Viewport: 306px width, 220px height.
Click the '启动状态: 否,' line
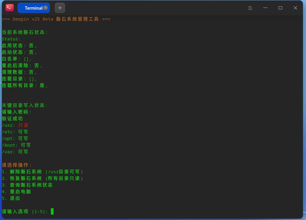(x=19, y=52)
